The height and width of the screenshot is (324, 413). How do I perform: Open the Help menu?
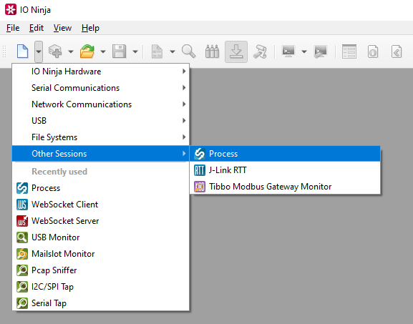(90, 28)
